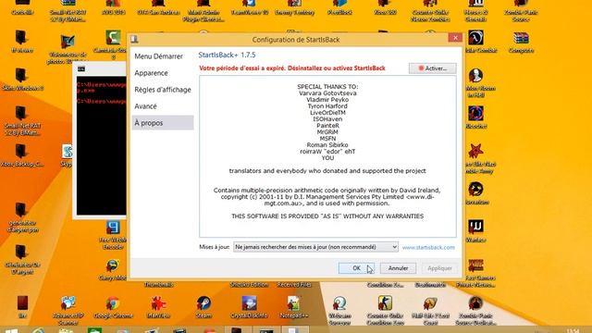
Task: Open Internet Explorer from the taskbar
Action: pos(38,330)
